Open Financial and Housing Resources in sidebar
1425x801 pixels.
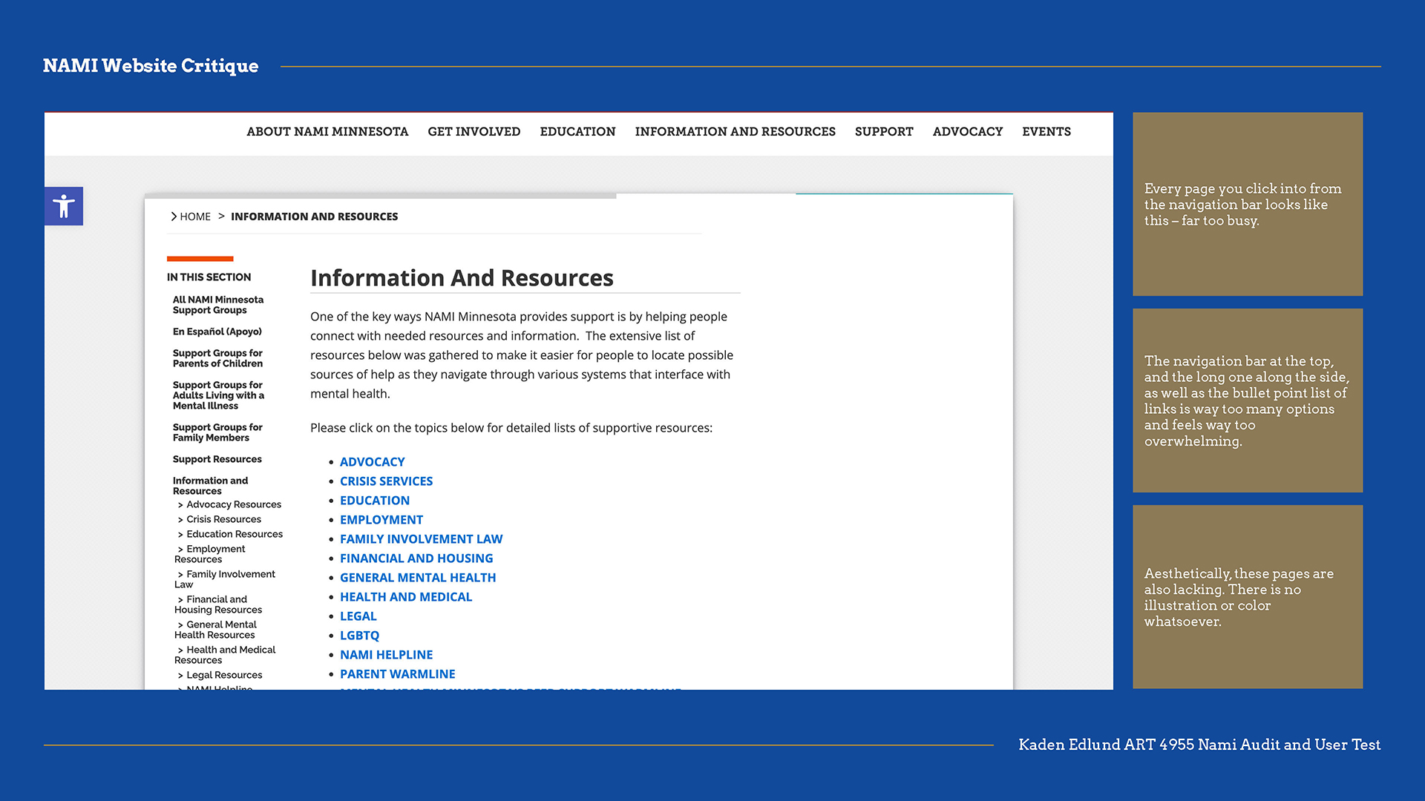(x=218, y=604)
